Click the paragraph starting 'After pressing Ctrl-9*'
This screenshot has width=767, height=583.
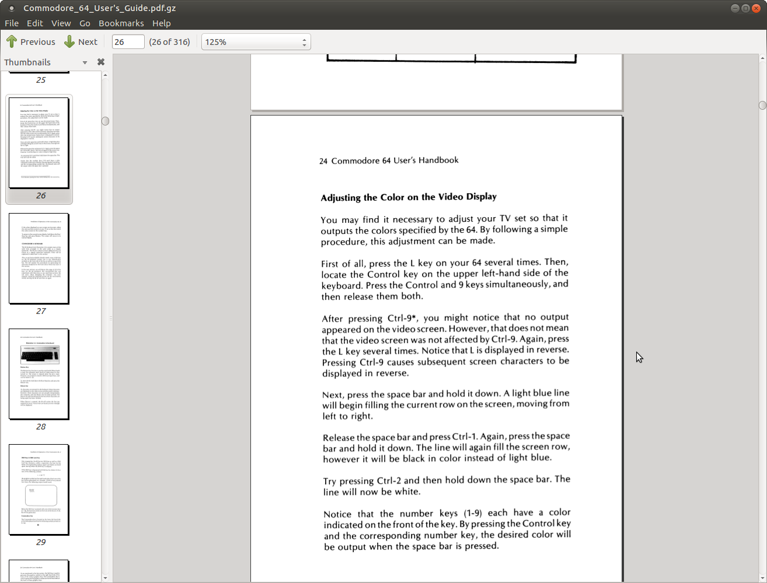(445, 345)
